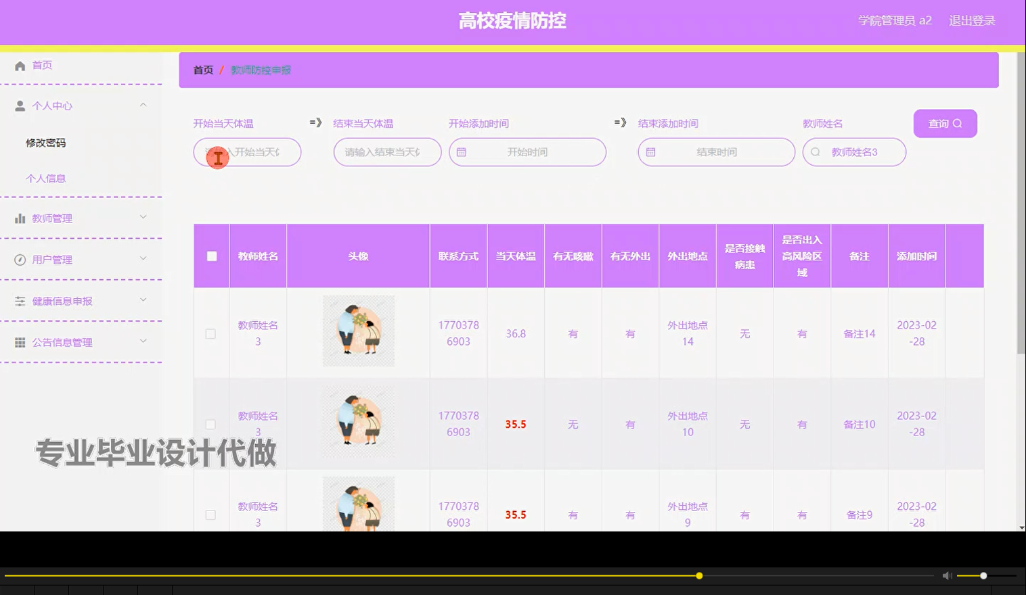Image resolution: width=1026 pixels, height=595 pixels.
Task: Click the 备注10 cell
Action: pos(860,425)
